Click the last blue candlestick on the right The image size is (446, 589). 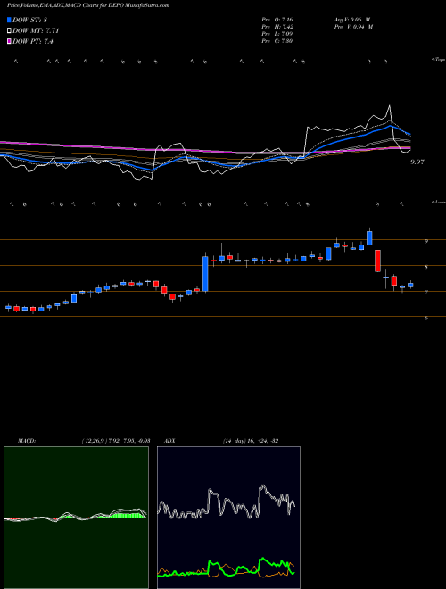tap(410, 285)
